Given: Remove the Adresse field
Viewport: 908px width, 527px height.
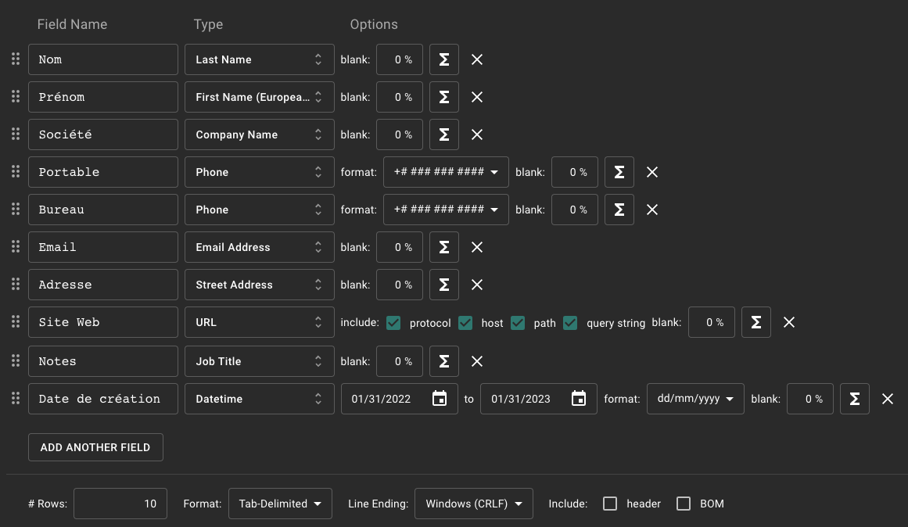Looking at the screenshot, I should click(477, 285).
